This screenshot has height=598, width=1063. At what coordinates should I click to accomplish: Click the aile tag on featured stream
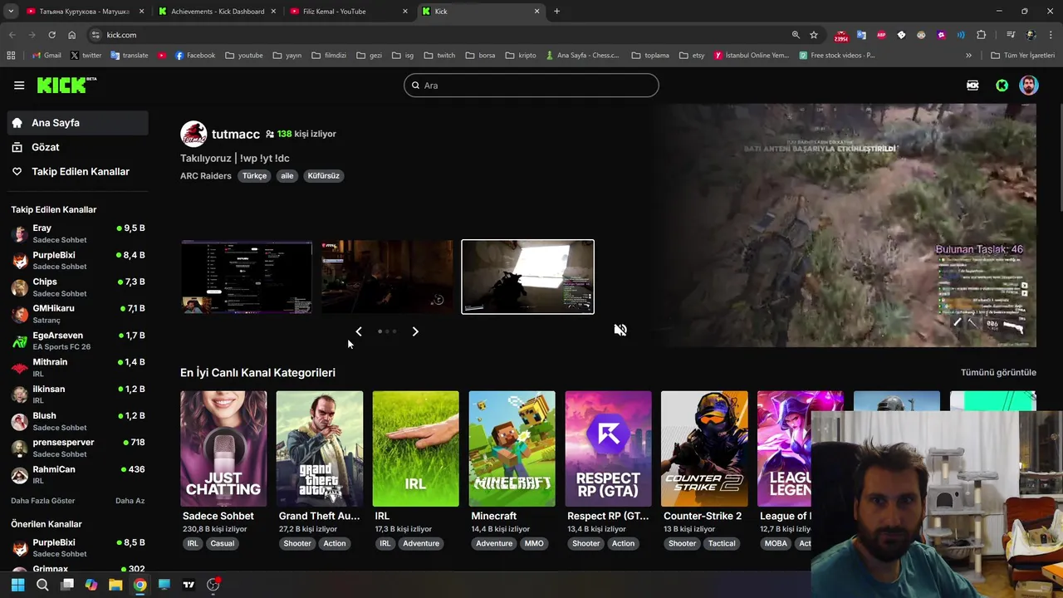pyautogui.click(x=287, y=176)
